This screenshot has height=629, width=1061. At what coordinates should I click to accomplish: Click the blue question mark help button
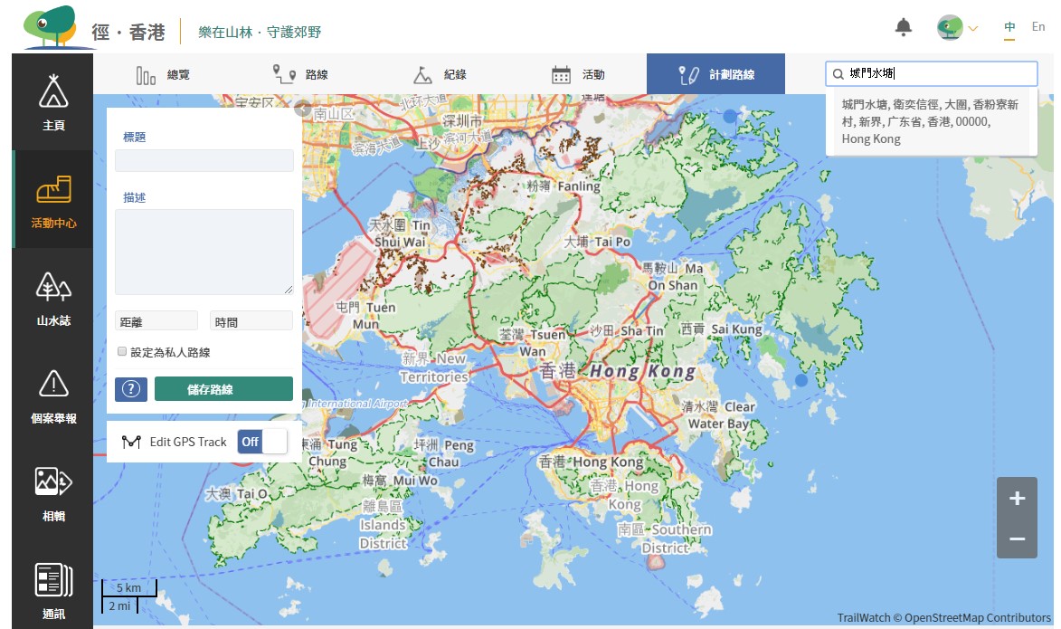[x=131, y=389]
